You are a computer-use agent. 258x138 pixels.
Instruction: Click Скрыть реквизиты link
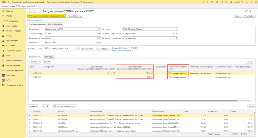point(35,20)
